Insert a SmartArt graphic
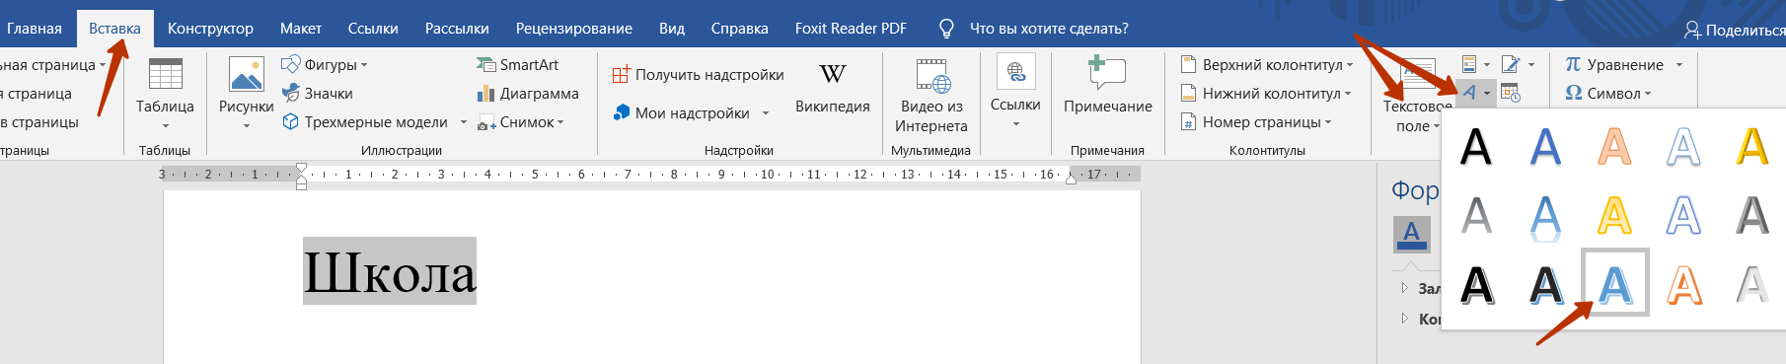 [x=517, y=64]
